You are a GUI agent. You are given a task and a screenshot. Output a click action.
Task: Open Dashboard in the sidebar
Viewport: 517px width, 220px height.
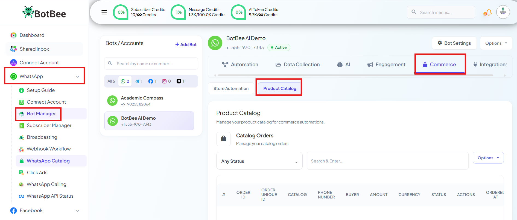pyautogui.click(x=32, y=35)
